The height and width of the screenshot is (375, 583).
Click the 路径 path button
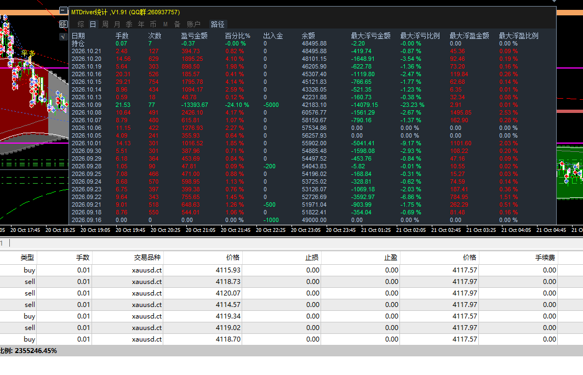pos(218,24)
